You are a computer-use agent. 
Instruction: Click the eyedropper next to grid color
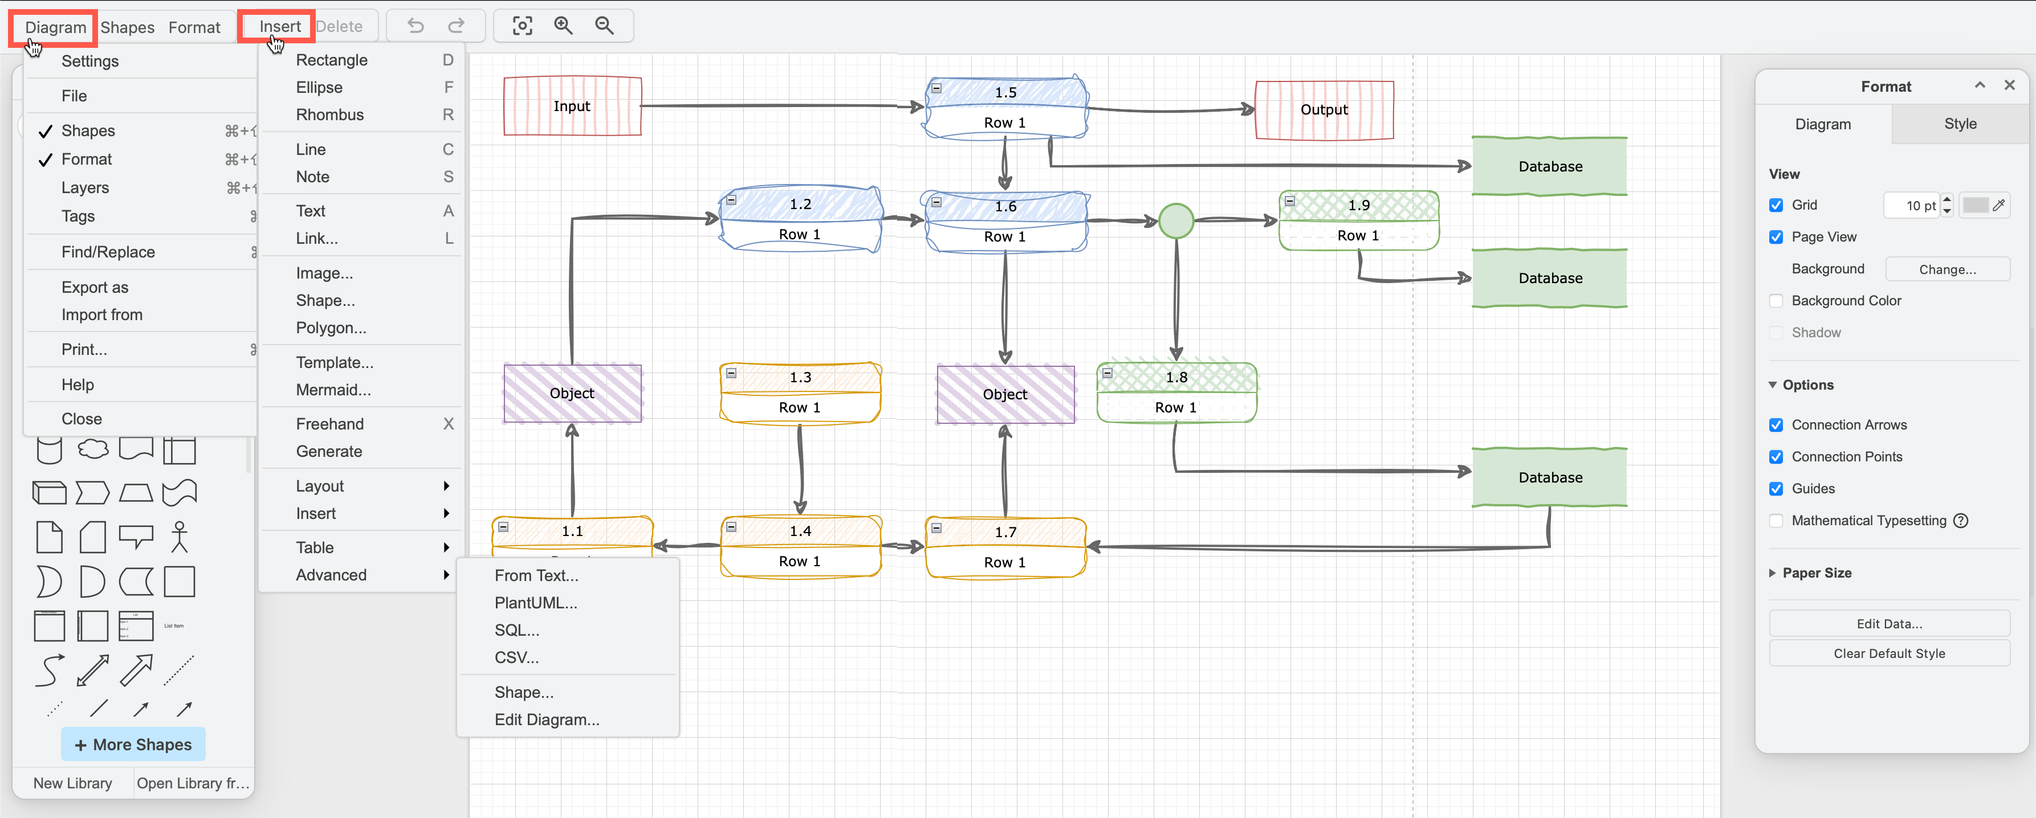[x=1999, y=205]
